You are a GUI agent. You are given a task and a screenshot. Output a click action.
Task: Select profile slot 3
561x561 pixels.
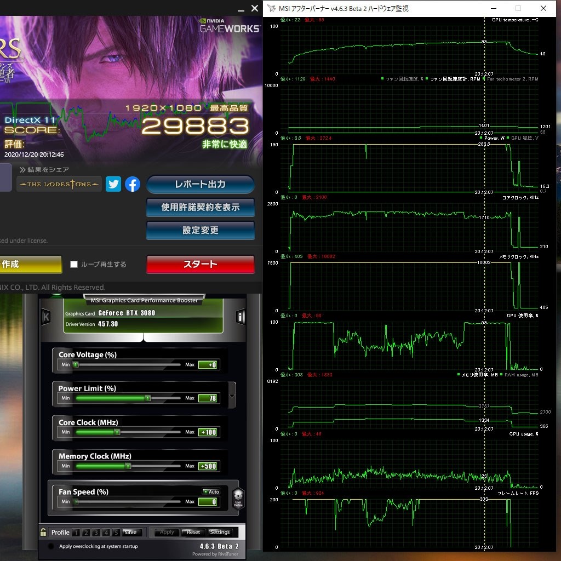(96, 533)
